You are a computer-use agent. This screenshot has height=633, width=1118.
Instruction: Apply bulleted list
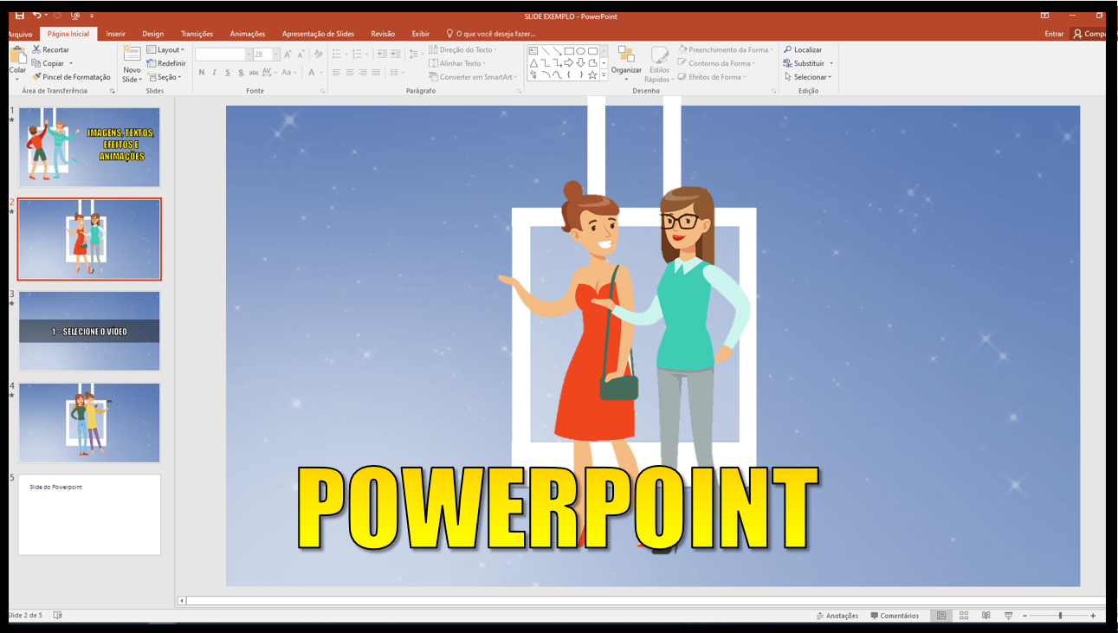click(339, 54)
